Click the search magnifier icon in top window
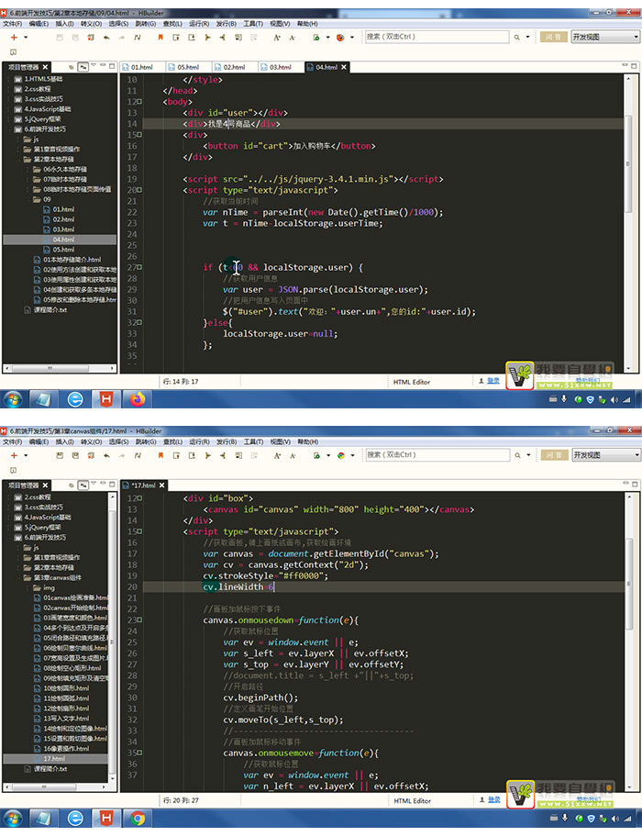Viewport: 642px width, 837px height. (x=516, y=38)
